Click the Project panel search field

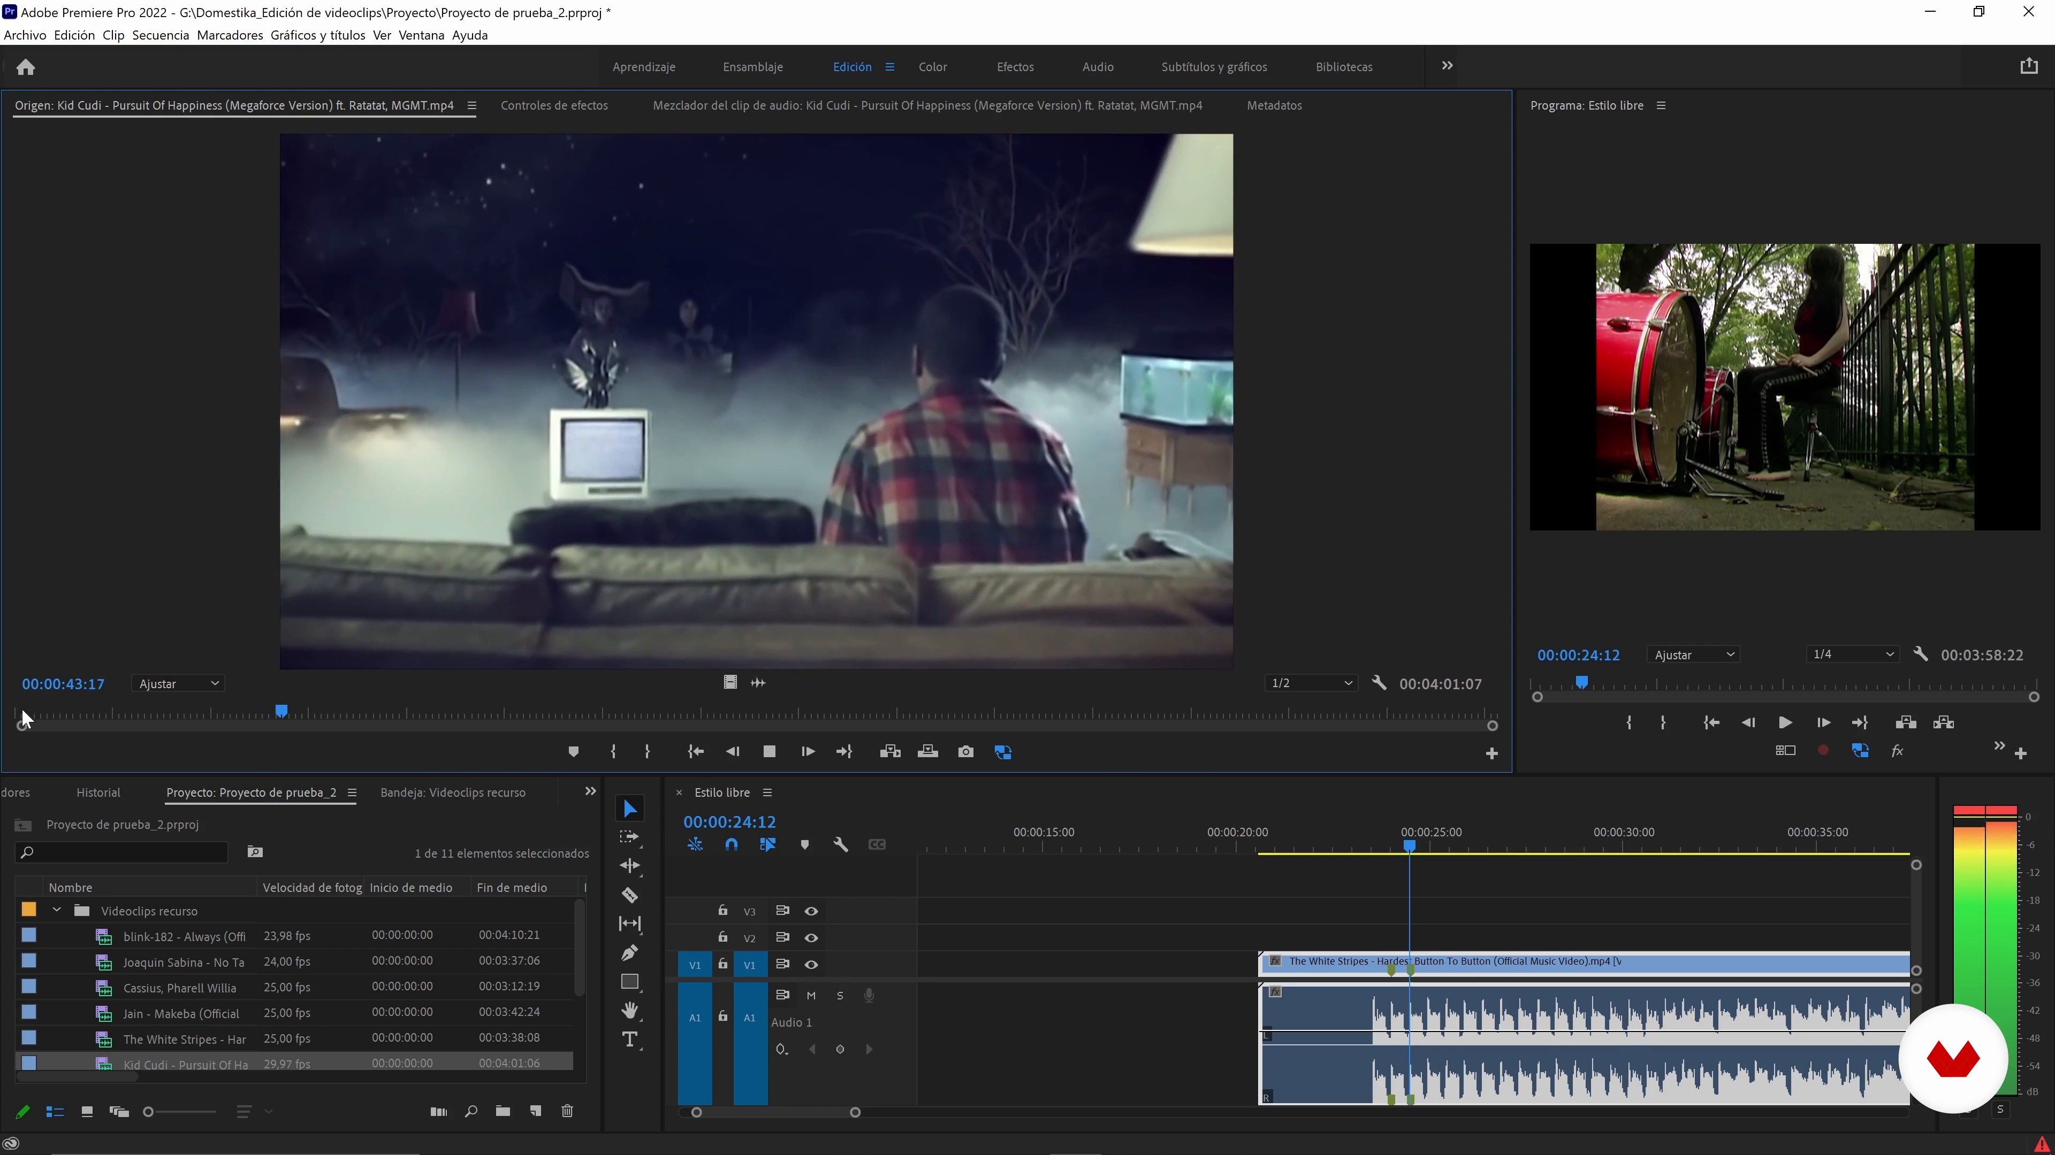point(121,852)
